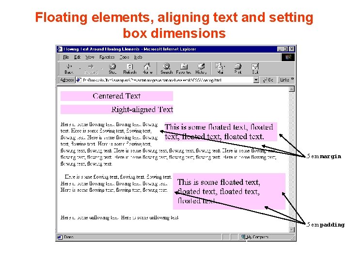Open the Tools menu
Image resolution: width=349 pixels, height=262 pixels.
point(124,57)
